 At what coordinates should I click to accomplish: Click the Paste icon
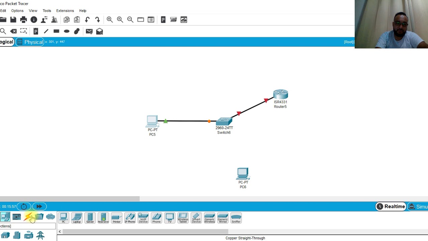point(77,20)
